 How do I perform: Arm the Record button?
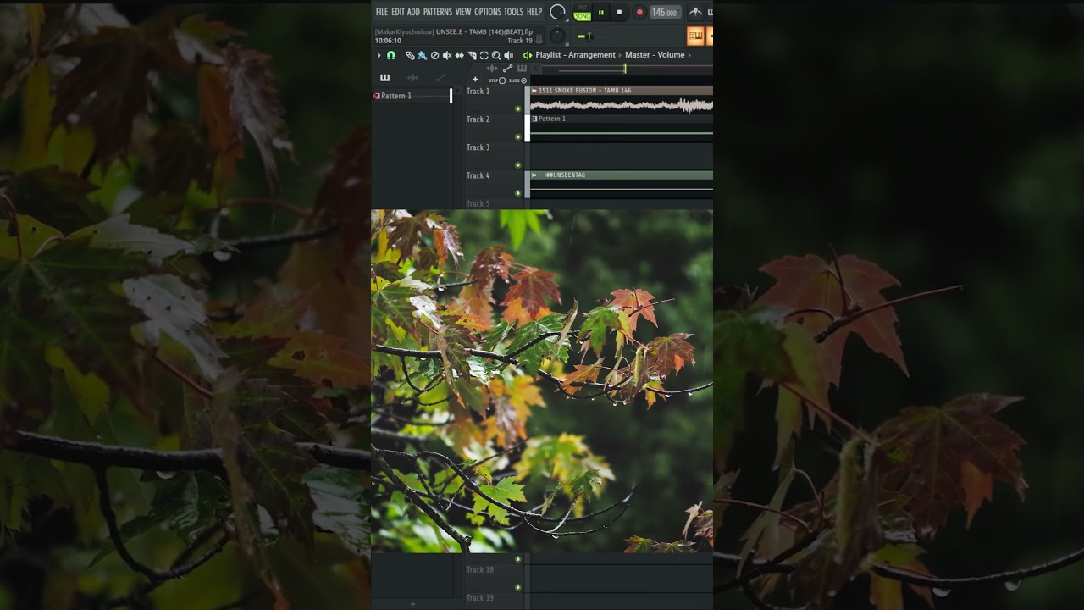click(x=639, y=13)
